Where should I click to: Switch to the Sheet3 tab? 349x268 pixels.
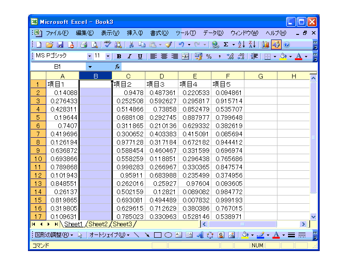click(122, 224)
